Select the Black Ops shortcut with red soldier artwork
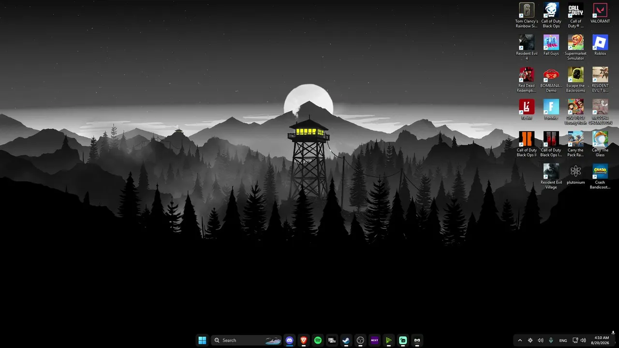 [x=551, y=144]
